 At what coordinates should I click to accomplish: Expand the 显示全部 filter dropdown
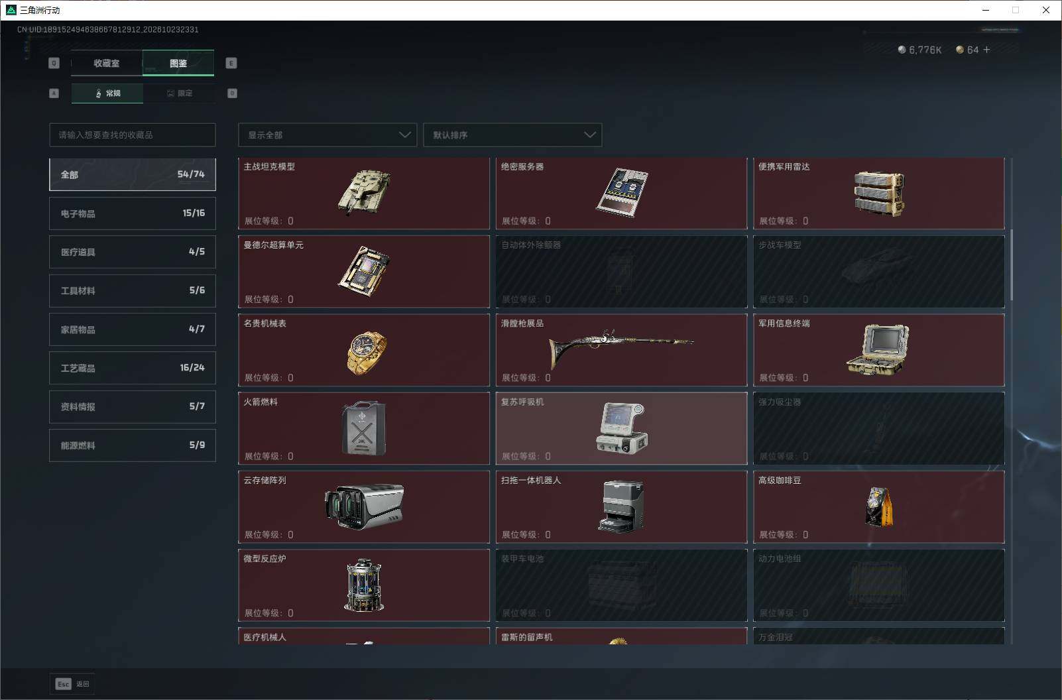click(327, 135)
